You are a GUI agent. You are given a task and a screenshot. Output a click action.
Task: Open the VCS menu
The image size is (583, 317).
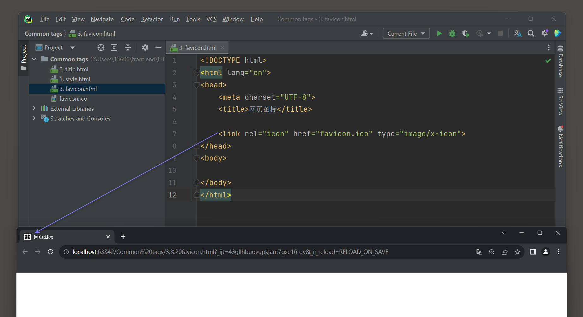pyautogui.click(x=211, y=19)
